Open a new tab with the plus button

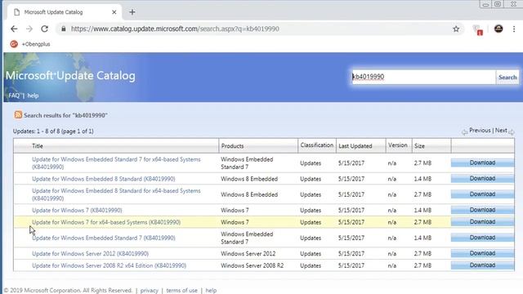132,12
